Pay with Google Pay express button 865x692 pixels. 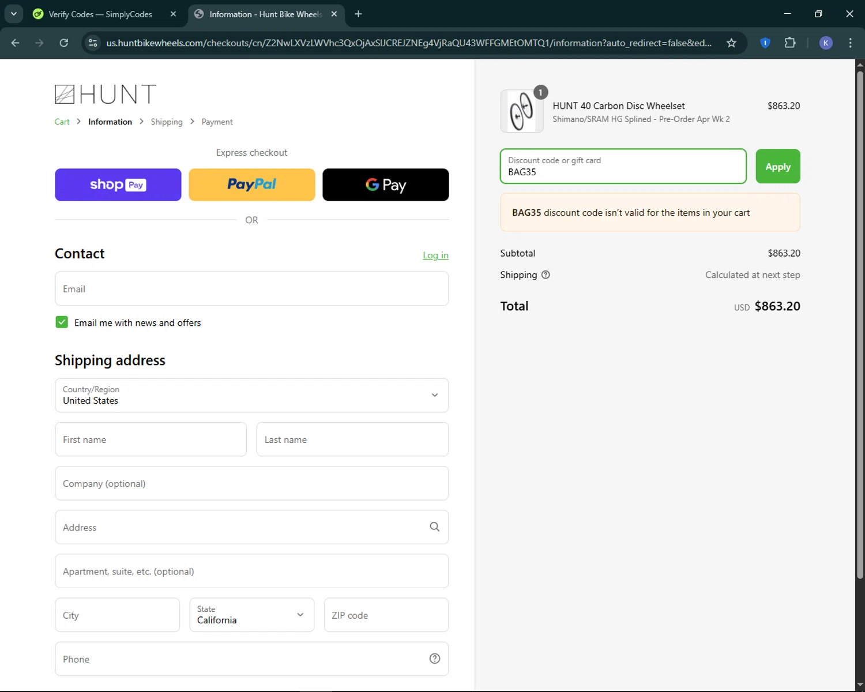click(386, 185)
